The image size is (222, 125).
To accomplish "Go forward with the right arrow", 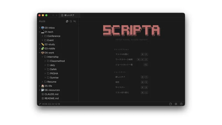I will tap(57, 15).
